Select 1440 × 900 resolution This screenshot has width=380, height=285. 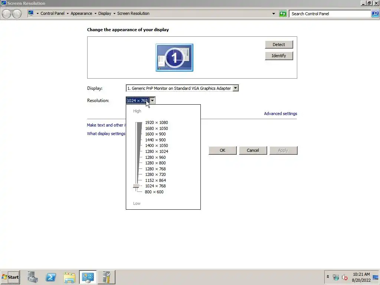coord(155,140)
